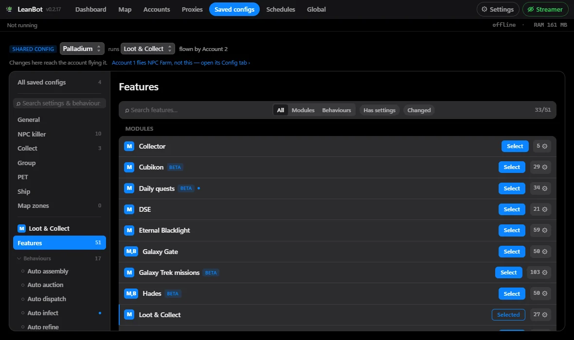This screenshot has height=340, width=574.
Task: Open the Schedules tab
Action: coord(280,9)
